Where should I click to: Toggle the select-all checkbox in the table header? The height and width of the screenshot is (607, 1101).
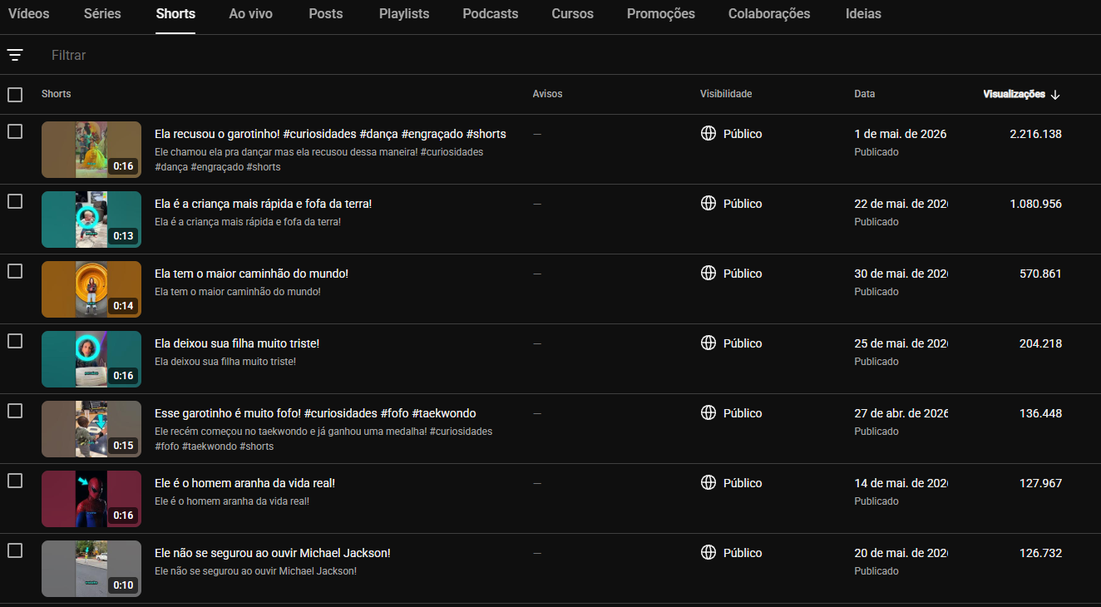[x=15, y=95]
